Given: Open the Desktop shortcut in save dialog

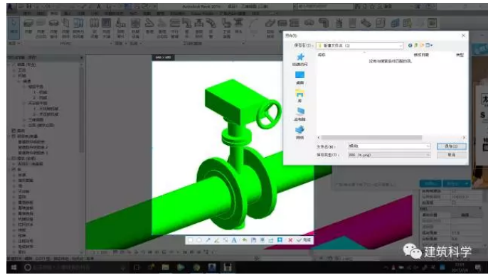Looking at the screenshot, I should 299,77.
